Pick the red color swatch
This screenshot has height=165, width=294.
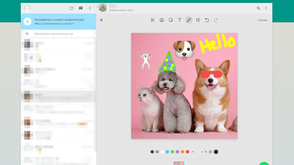pos(188,152)
